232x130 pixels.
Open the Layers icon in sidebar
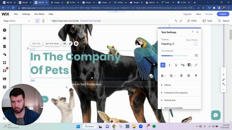(4, 118)
